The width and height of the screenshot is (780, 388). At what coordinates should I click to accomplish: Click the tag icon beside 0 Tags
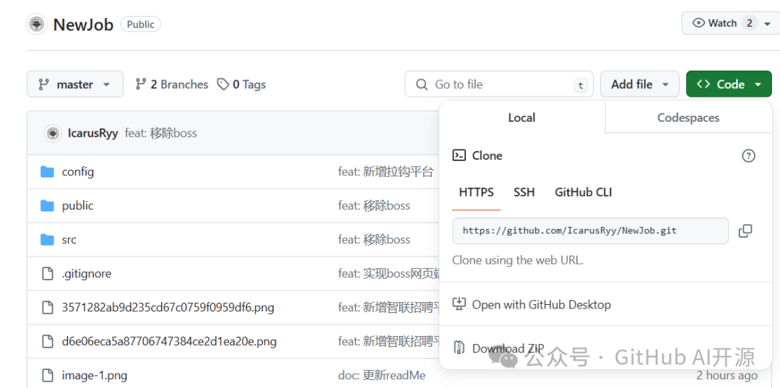pos(223,84)
